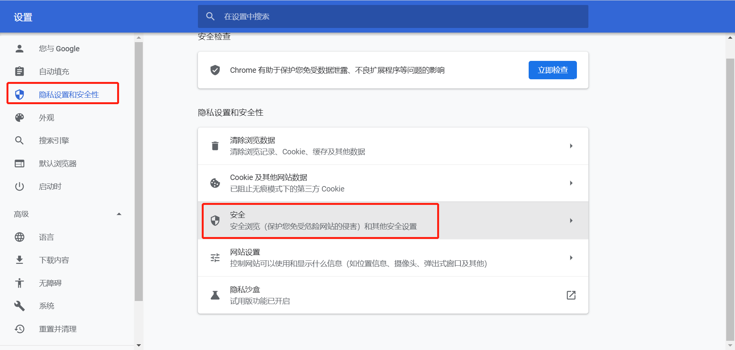Open 隐私沙盒 via the external link icon
Viewport: 735px width, 350px height.
pyautogui.click(x=571, y=295)
